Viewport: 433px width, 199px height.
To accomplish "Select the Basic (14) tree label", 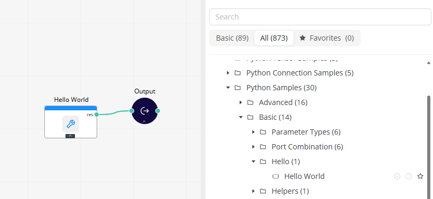I will point(275,117).
